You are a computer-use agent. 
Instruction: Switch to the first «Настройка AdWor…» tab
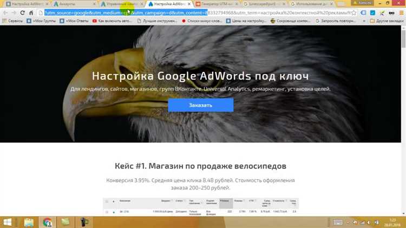(x=26, y=4)
